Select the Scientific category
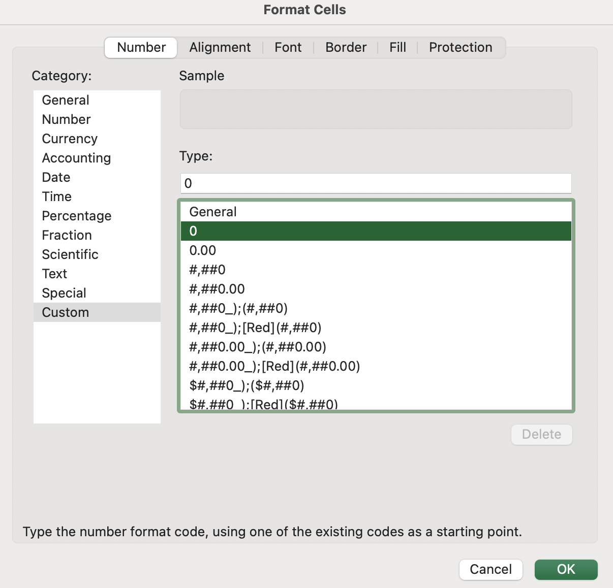 click(x=70, y=254)
